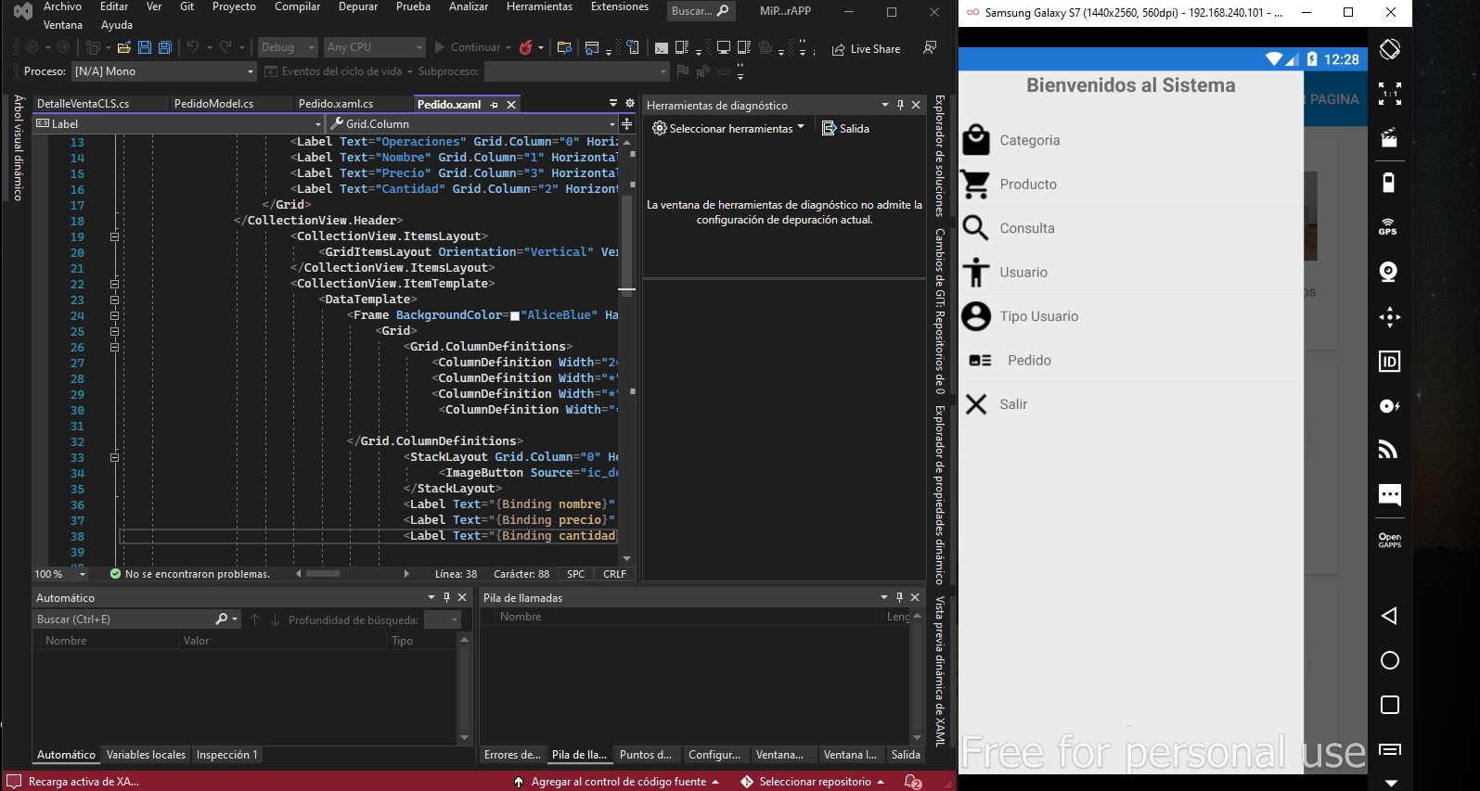Toggle pin on Herramientas de diagnóstico panel
The height and width of the screenshot is (791, 1480).
click(900, 105)
